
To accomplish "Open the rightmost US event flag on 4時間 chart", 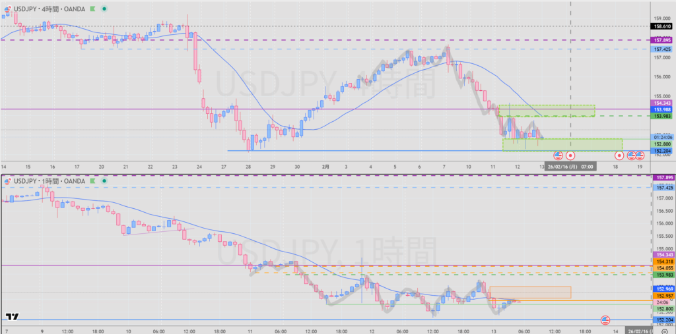I will (x=640, y=155).
